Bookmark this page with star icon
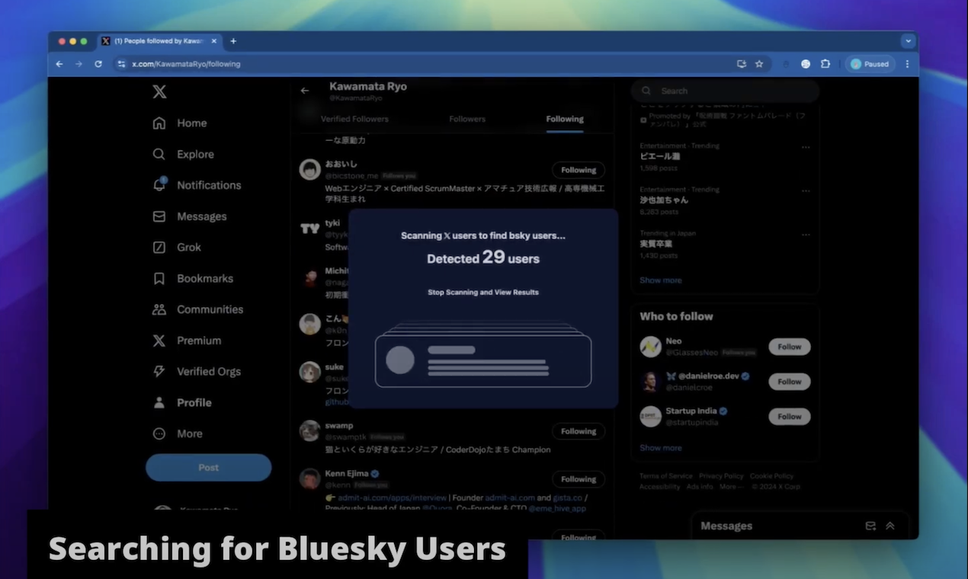The height and width of the screenshot is (579, 968). point(759,64)
